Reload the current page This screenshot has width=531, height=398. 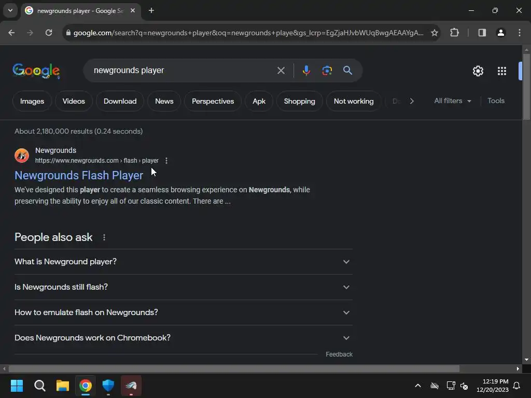[x=49, y=33]
